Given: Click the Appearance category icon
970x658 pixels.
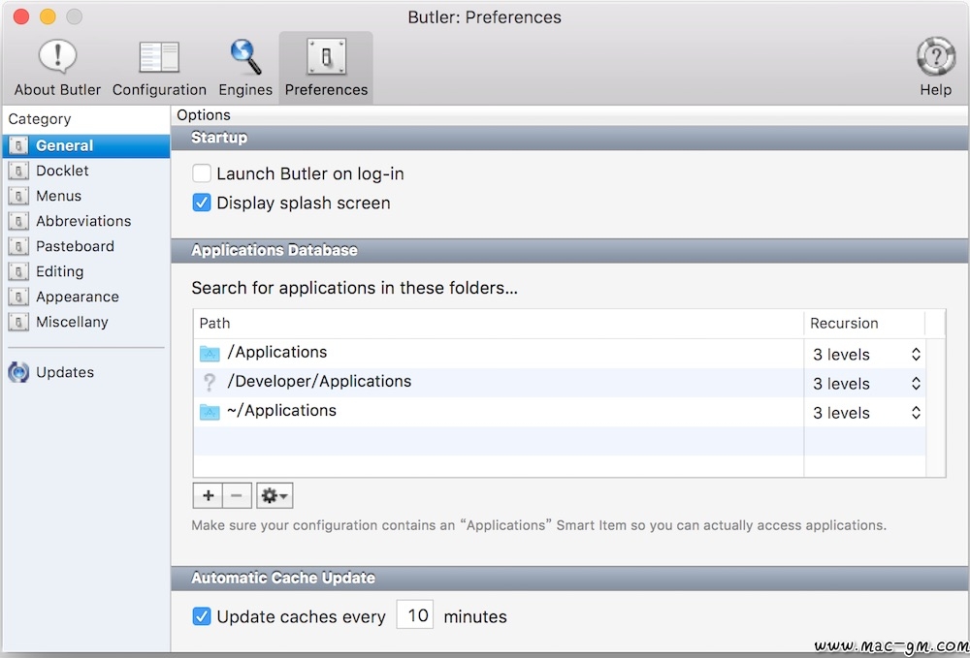Looking at the screenshot, I should [18, 298].
